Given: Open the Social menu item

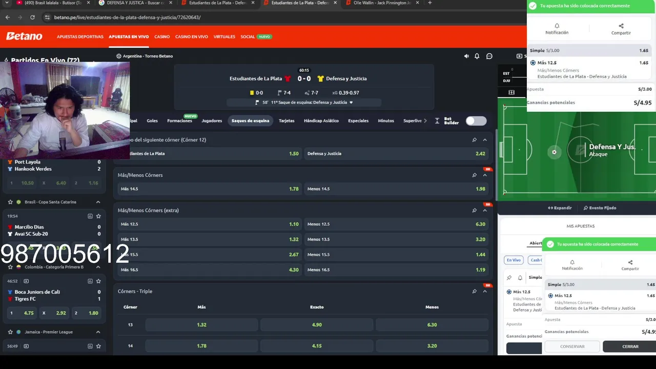Looking at the screenshot, I should (248, 37).
